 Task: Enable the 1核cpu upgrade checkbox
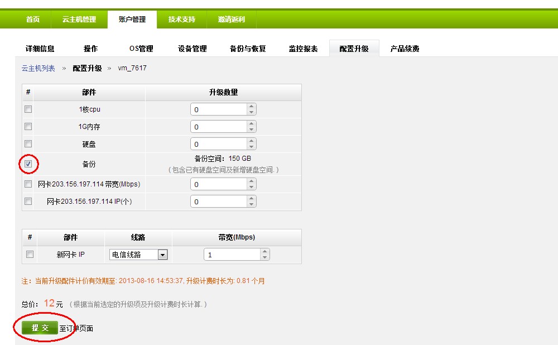point(28,109)
